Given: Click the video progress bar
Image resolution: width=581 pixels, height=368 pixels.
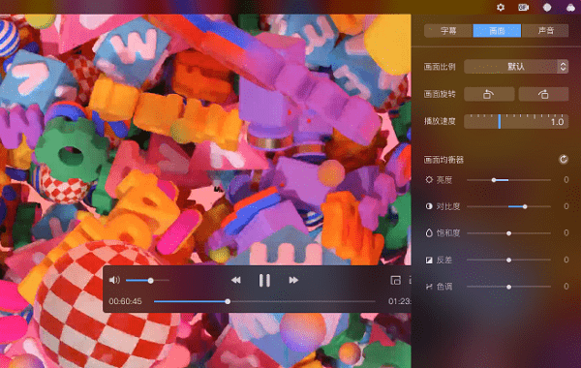Looking at the screenshot, I should click(x=264, y=302).
